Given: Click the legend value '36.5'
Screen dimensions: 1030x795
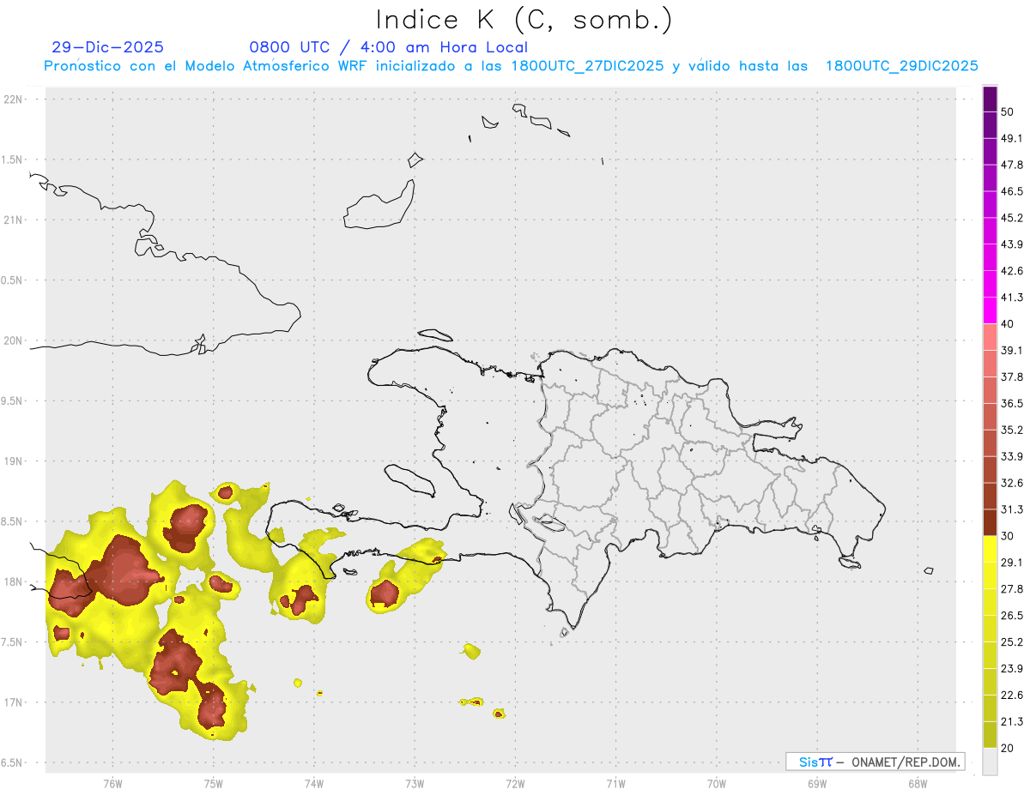Looking at the screenshot, I should point(1012,403).
